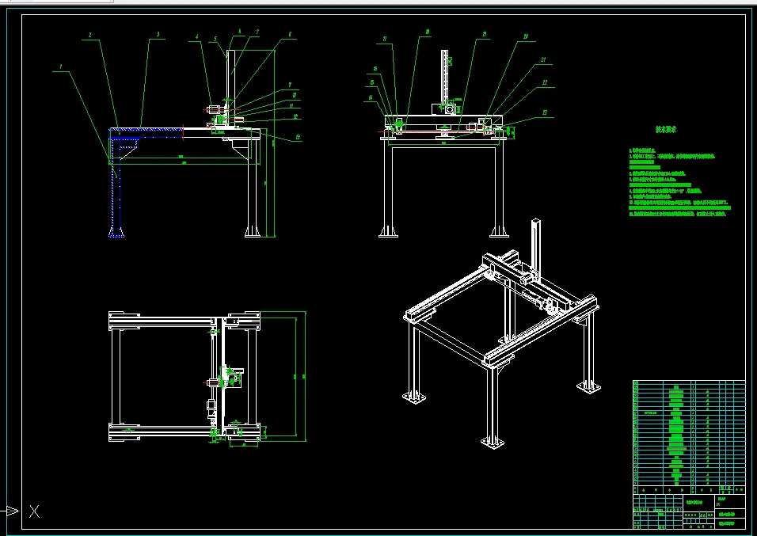This screenshot has width=757, height=536.
Task: Select the parts list table above title block
Action: tap(689, 436)
